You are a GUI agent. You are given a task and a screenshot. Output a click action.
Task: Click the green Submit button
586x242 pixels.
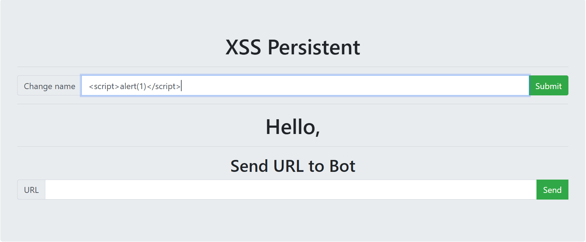point(548,86)
